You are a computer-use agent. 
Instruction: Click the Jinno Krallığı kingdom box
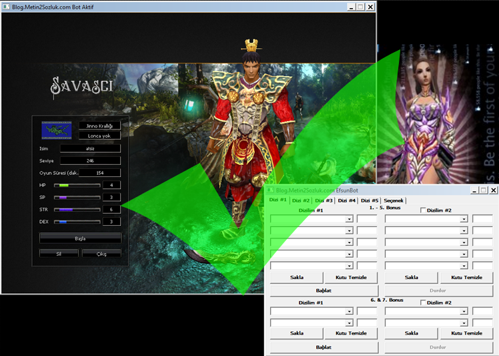coord(99,126)
